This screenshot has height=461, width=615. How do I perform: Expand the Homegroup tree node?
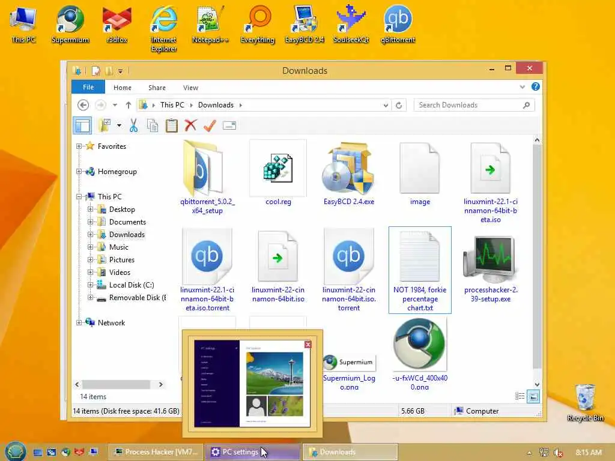[79, 171]
